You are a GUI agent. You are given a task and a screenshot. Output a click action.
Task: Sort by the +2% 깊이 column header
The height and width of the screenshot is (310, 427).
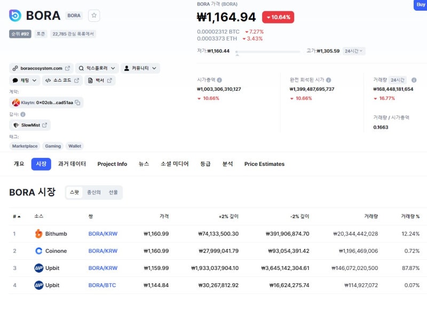(x=228, y=217)
